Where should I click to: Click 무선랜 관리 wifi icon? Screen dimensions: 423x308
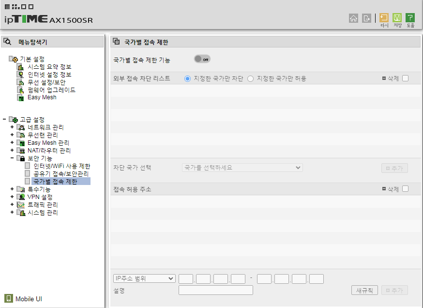[21, 135]
